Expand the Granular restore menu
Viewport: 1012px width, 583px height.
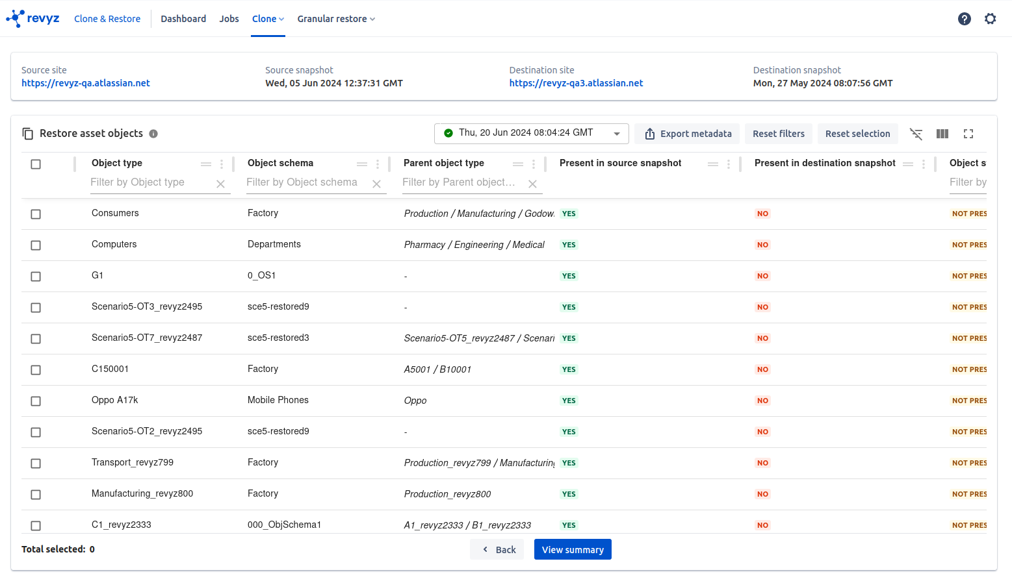[336, 19]
